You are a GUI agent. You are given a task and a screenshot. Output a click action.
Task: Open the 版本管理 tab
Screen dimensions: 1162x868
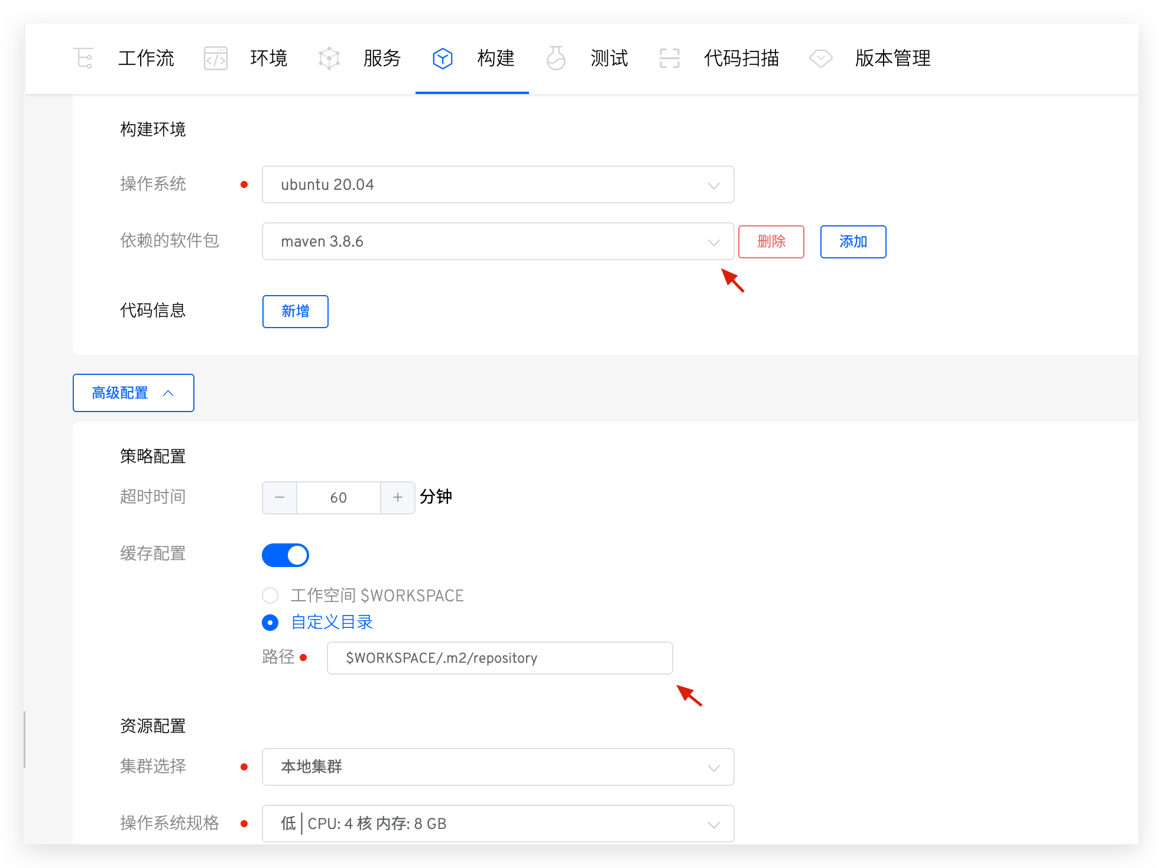(x=892, y=58)
